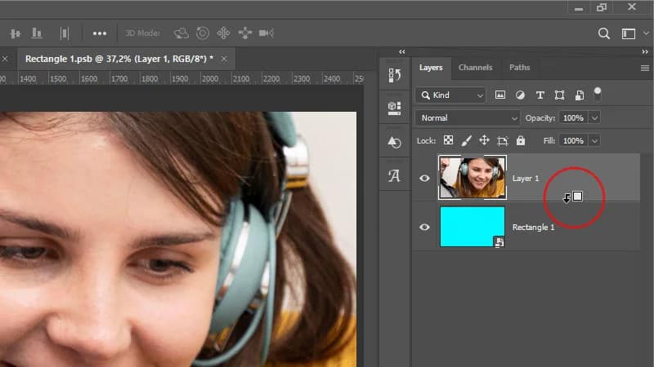Toggle lock all padlock icon
This screenshot has width=654, height=367.
point(521,140)
